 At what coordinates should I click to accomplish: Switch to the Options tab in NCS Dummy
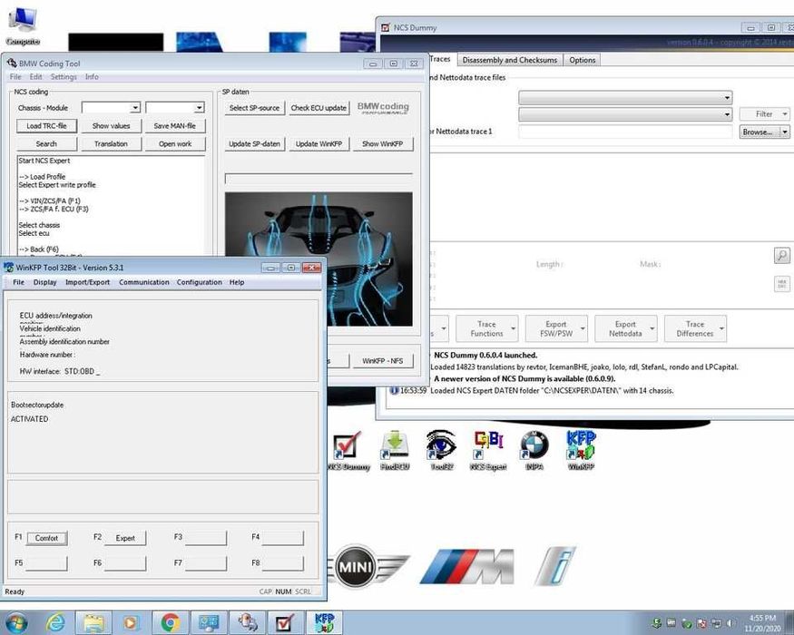[x=582, y=60]
